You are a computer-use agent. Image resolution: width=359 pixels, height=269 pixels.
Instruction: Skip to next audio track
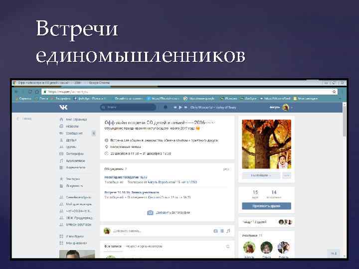tap(185, 107)
